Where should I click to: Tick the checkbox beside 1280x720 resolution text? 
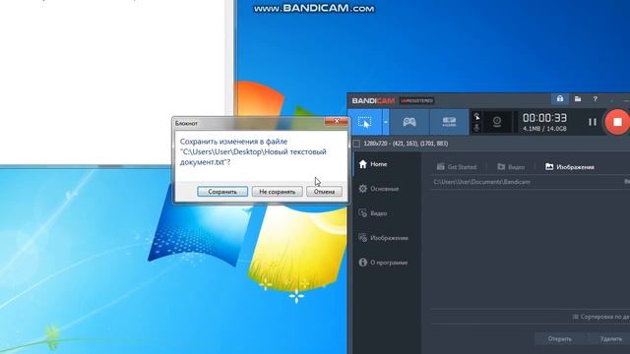pos(356,144)
